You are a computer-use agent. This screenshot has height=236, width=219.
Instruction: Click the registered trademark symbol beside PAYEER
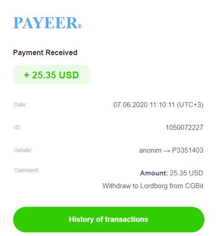(80, 26)
